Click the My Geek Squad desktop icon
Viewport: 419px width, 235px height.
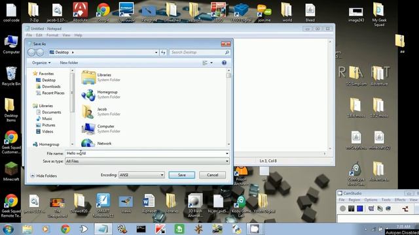(x=378, y=14)
